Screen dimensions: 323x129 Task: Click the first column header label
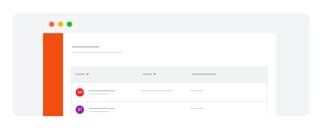click(80, 74)
